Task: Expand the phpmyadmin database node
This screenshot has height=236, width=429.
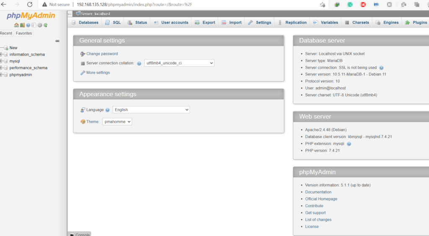Action: 1,75
